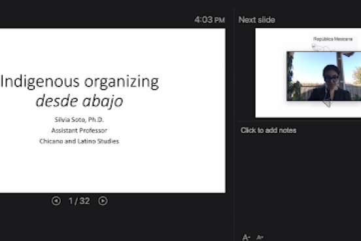The height and width of the screenshot is (241, 361).
Task: Click 'Indigenous organizing' title text
Action: [80, 81]
